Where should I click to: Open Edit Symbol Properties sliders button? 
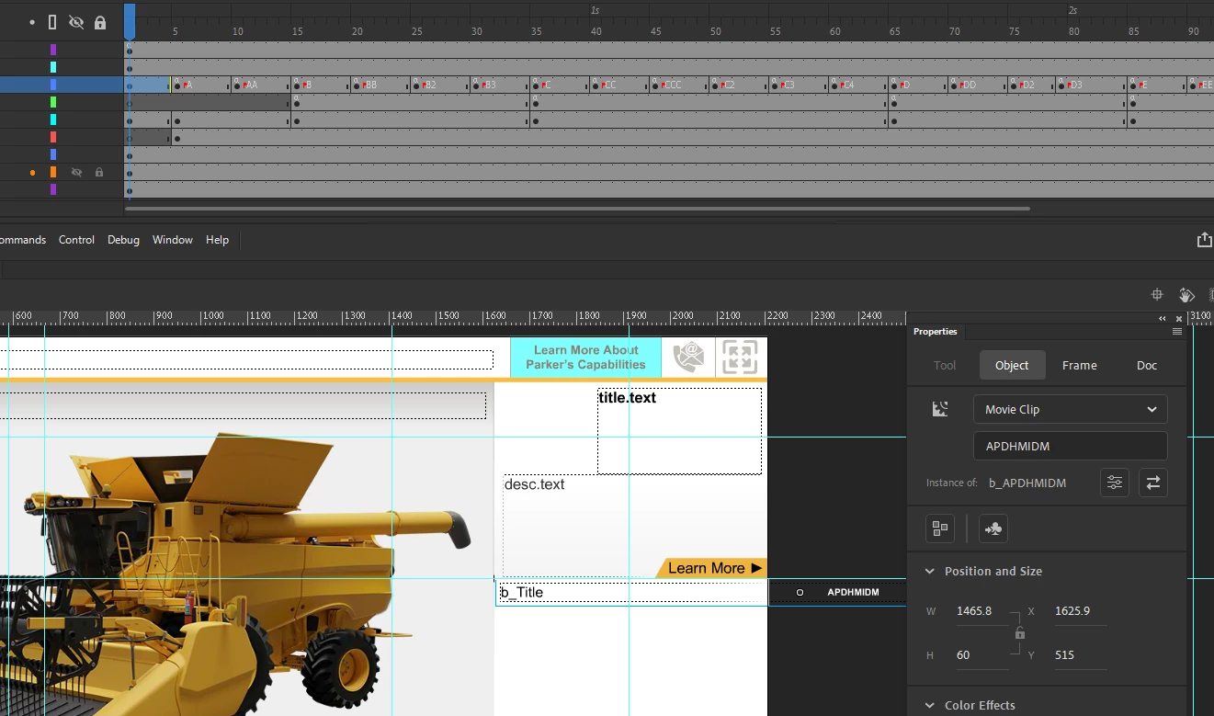(x=1115, y=483)
